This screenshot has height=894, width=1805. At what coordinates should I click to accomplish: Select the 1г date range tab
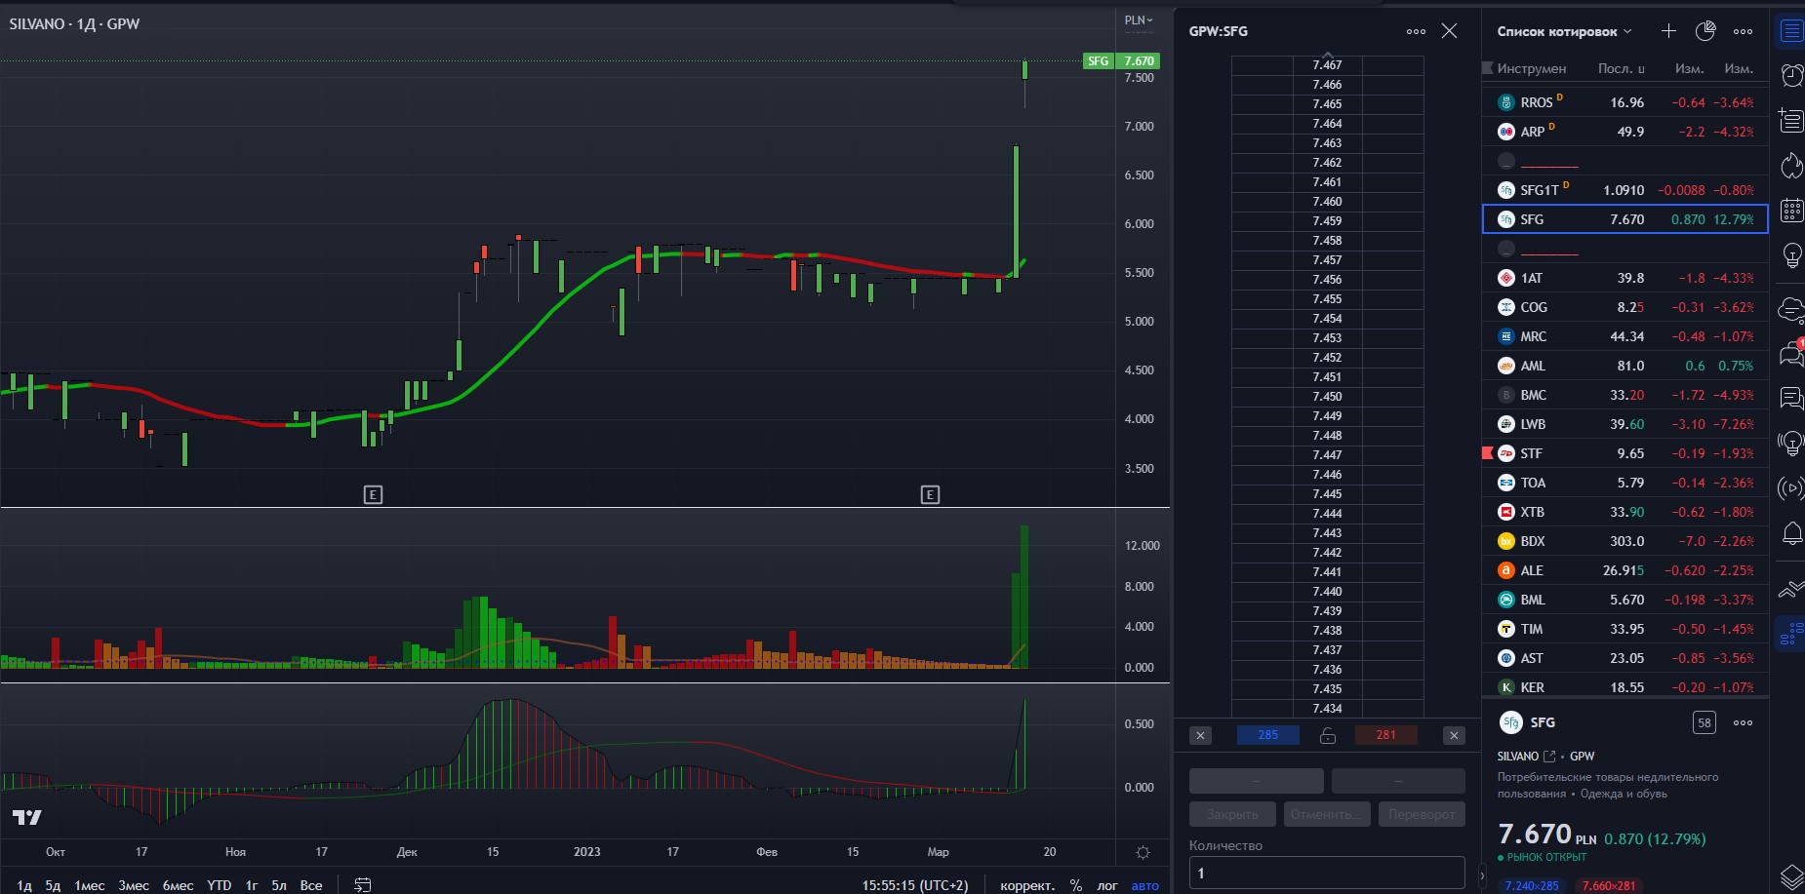tap(252, 885)
